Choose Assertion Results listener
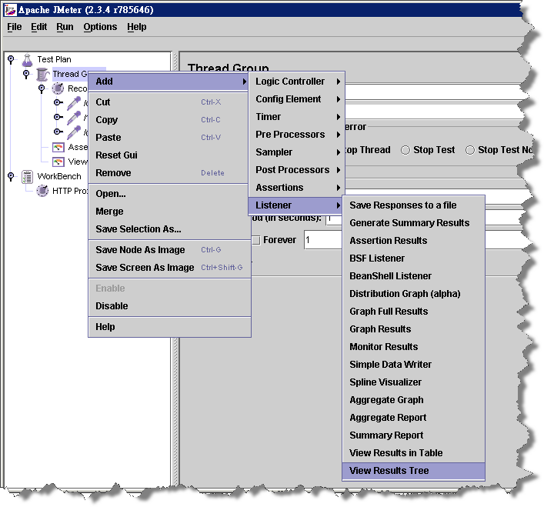 pyautogui.click(x=413, y=241)
